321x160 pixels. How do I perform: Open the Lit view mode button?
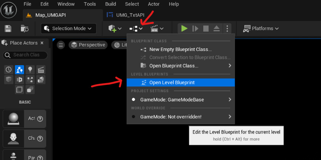(120, 45)
